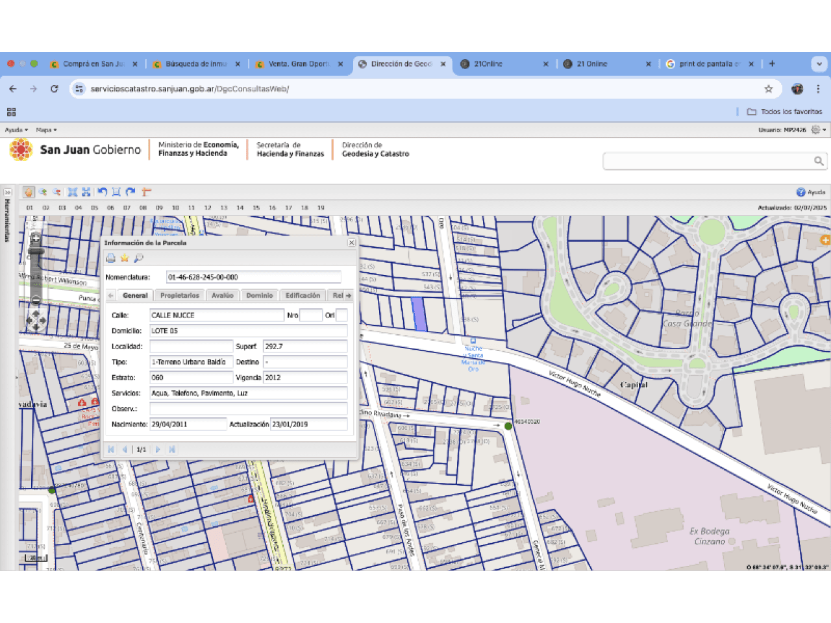Go to first record in pager
The width and height of the screenshot is (831, 623).
click(111, 449)
